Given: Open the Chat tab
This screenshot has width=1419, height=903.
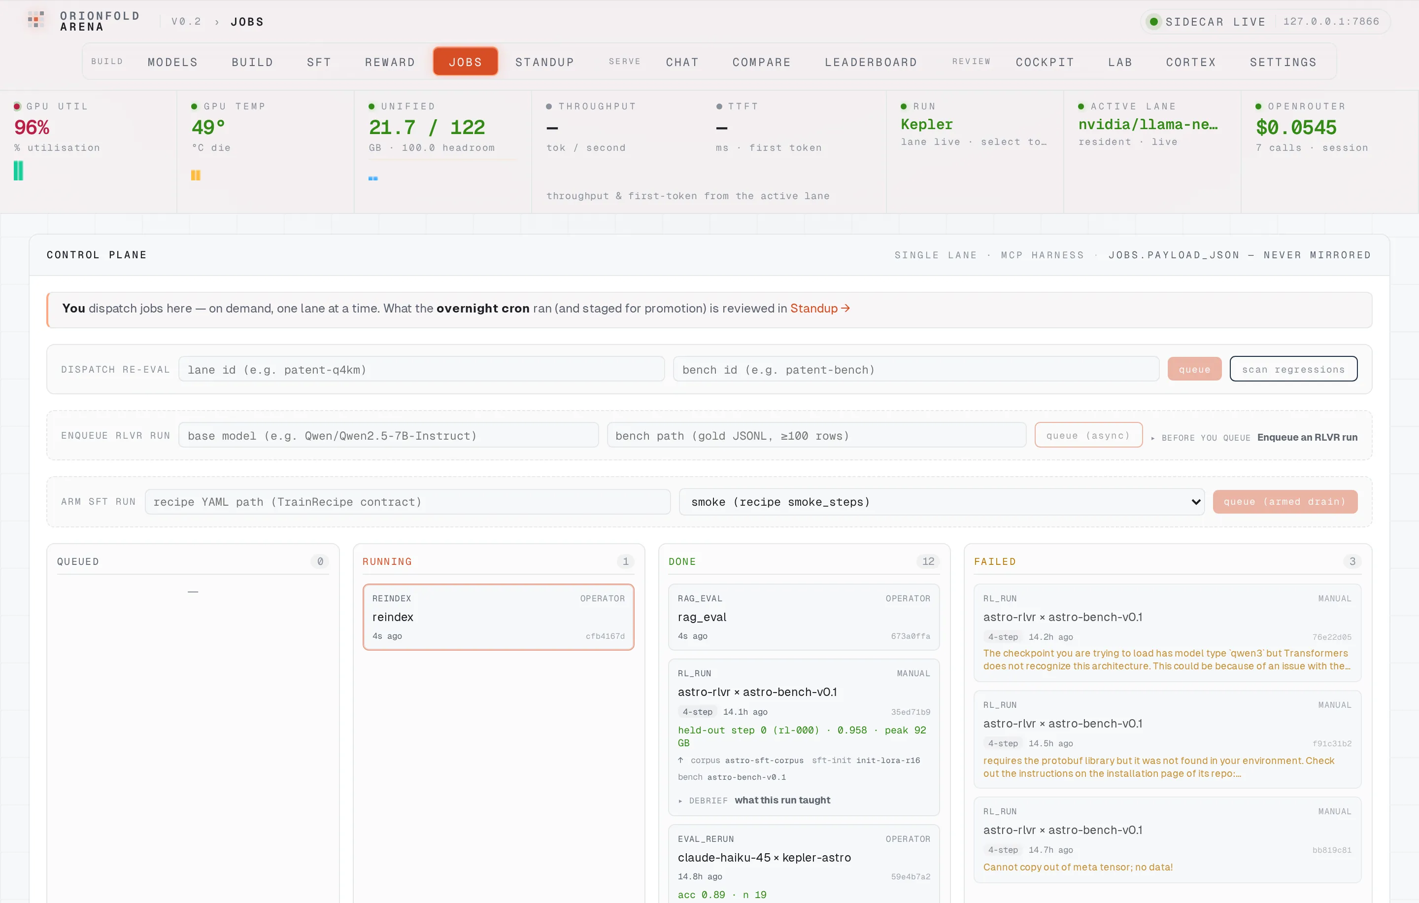Looking at the screenshot, I should coord(682,62).
